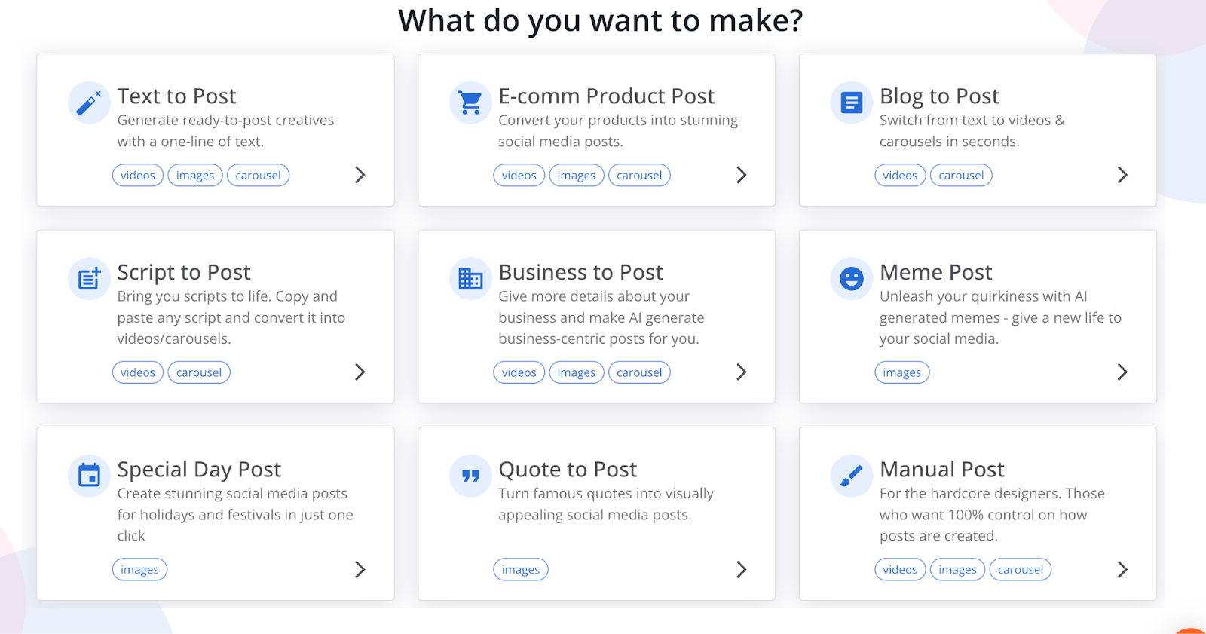
Task: Open the Manual Post title
Action: point(941,470)
